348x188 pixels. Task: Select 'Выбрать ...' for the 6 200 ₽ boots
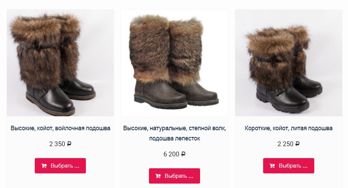coord(175,176)
